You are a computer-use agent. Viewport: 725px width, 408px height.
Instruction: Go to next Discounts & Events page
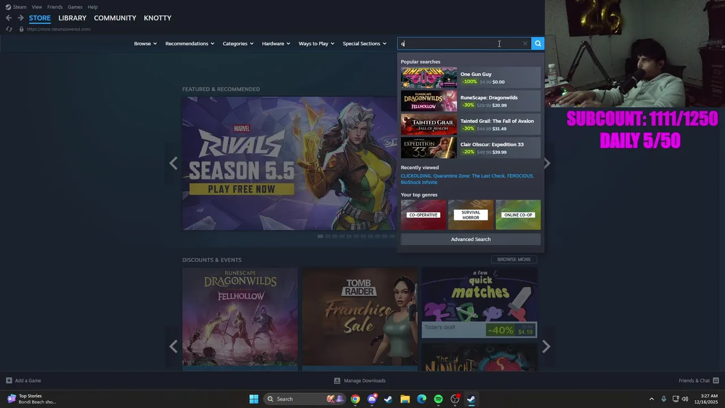click(546, 346)
